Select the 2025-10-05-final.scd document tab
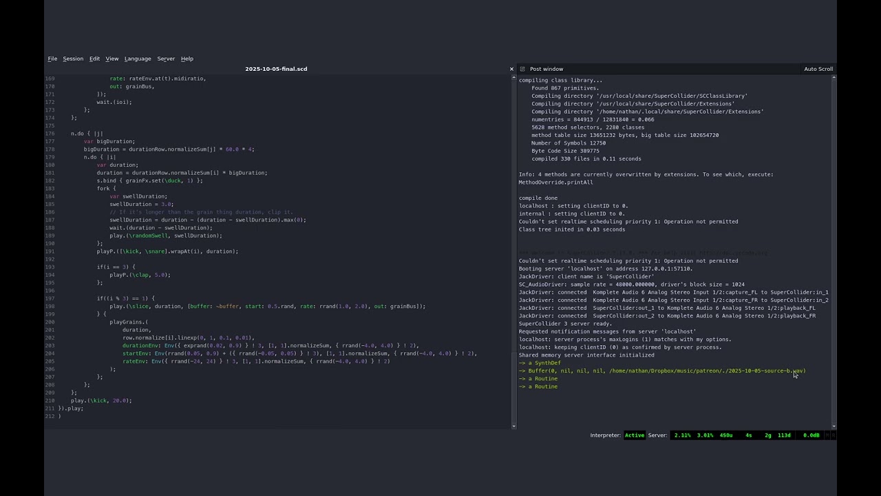The image size is (881, 496). tap(276, 69)
